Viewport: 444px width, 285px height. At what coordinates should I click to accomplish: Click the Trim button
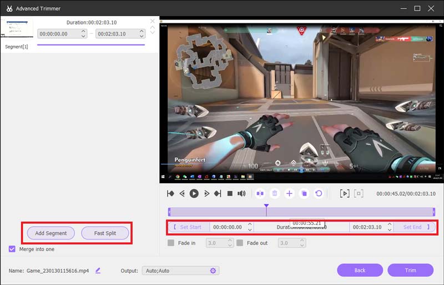[x=410, y=270]
